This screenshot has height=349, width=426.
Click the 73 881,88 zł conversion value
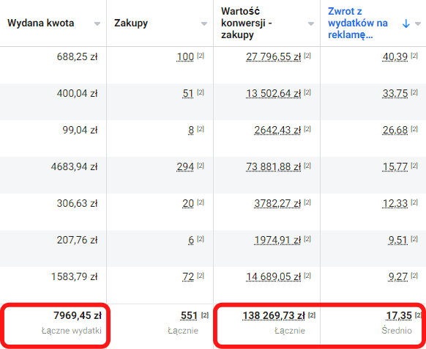point(273,166)
